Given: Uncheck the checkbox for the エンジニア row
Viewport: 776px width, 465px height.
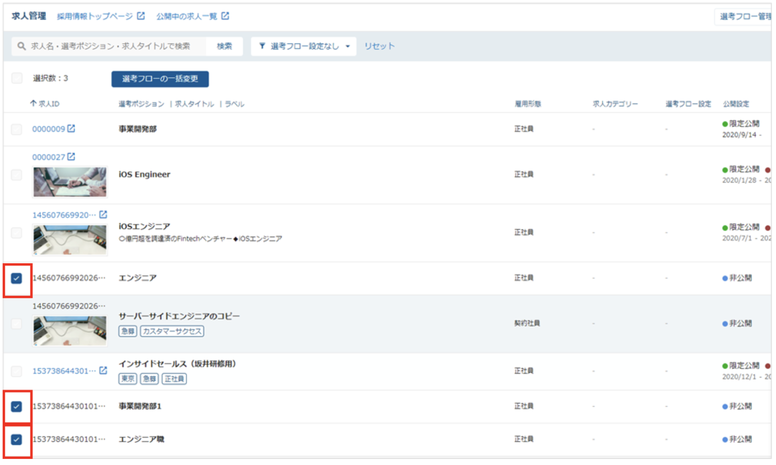Looking at the screenshot, I should point(16,278).
